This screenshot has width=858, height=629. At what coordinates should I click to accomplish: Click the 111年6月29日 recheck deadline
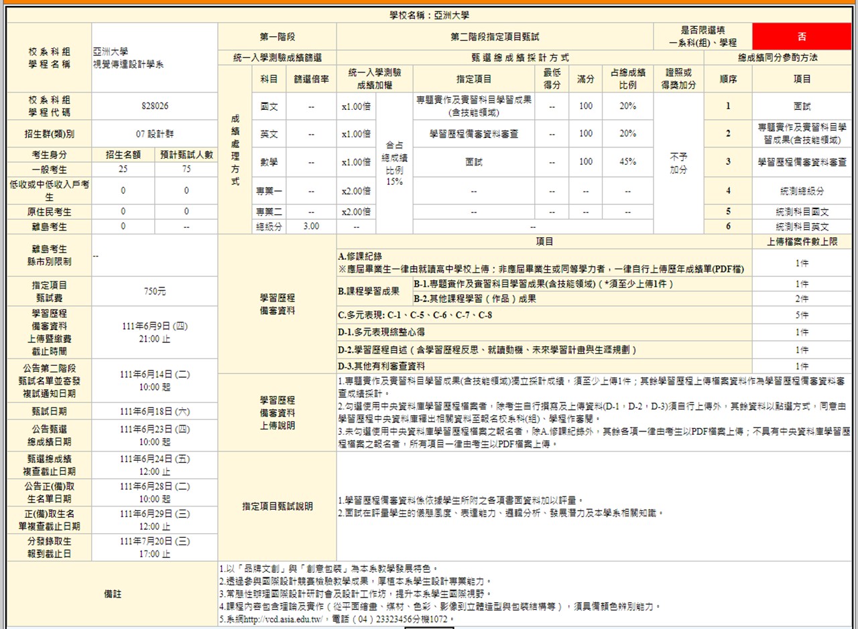pyautogui.click(x=155, y=520)
